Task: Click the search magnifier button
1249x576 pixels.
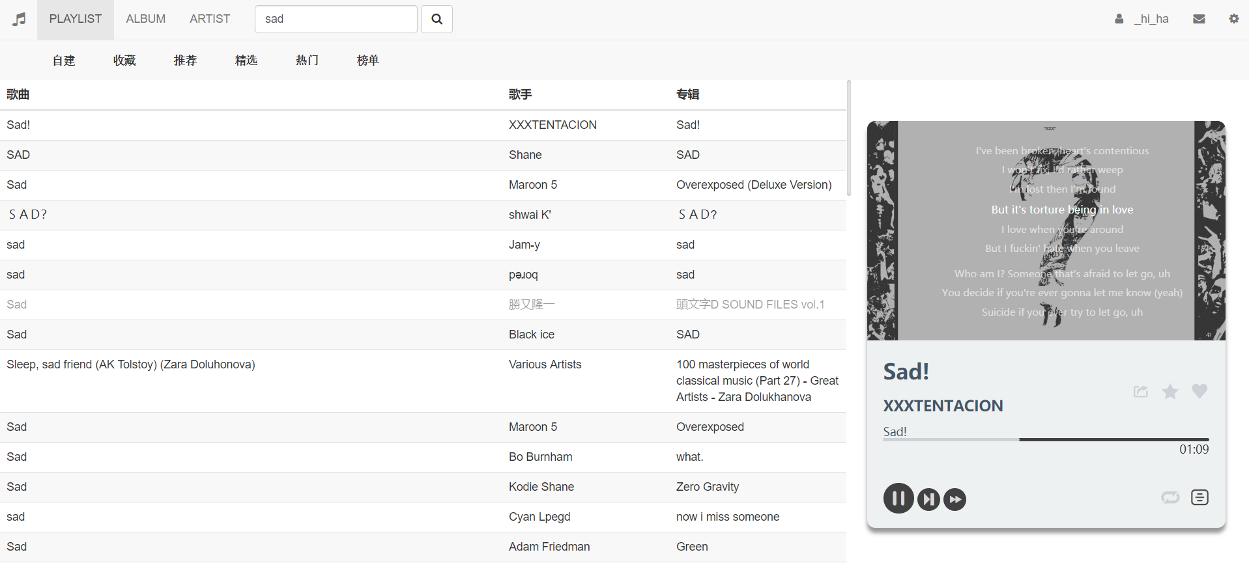Action: 437,19
